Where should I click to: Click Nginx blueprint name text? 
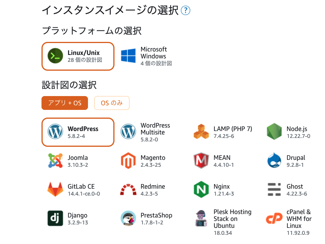coord(222,187)
